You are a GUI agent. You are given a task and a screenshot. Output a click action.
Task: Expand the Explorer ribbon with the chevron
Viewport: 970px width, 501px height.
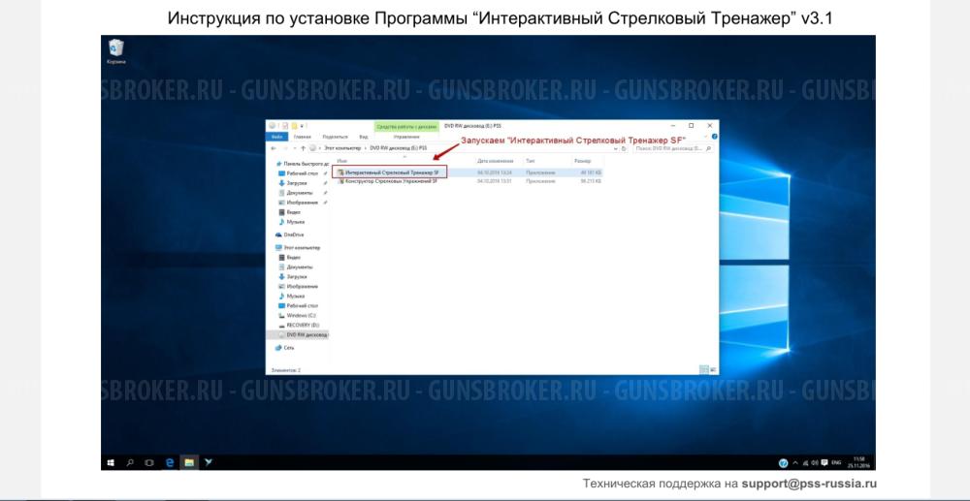click(x=706, y=136)
